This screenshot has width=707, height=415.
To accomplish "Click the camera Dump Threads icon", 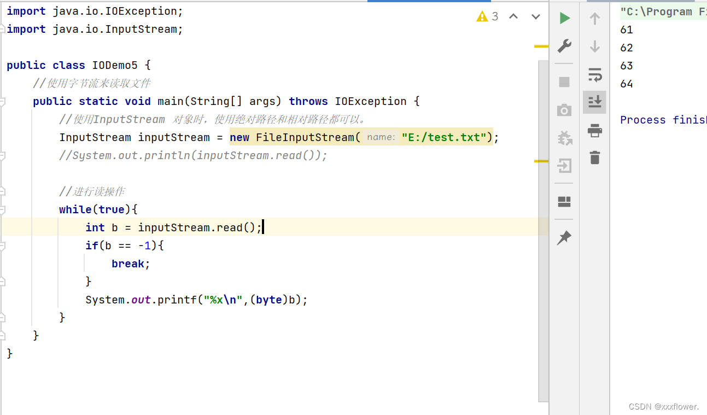I will 565,110.
